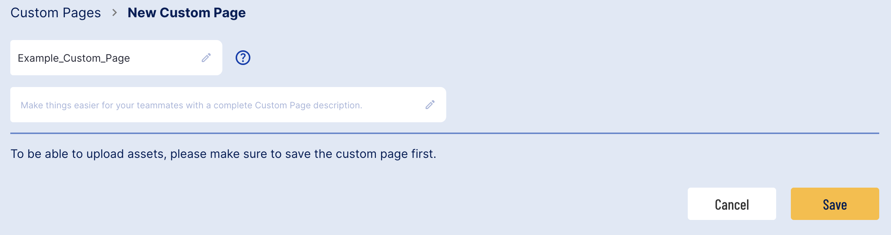This screenshot has height=235, width=891.
Task: Cancel creating the custom page
Action: pos(732,204)
